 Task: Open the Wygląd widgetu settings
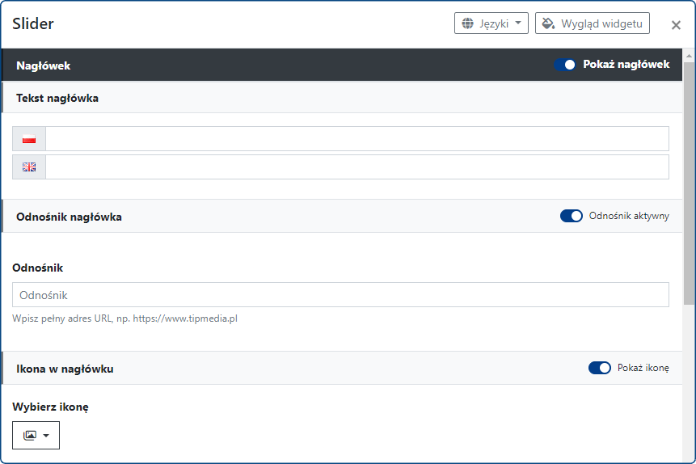pos(593,23)
